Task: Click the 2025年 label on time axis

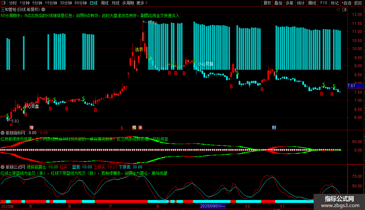Action: click(7, 206)
